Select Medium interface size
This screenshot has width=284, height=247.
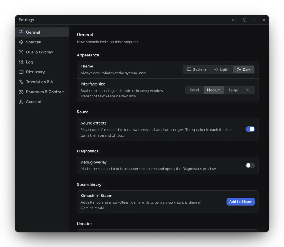click(x=214, y=90)
